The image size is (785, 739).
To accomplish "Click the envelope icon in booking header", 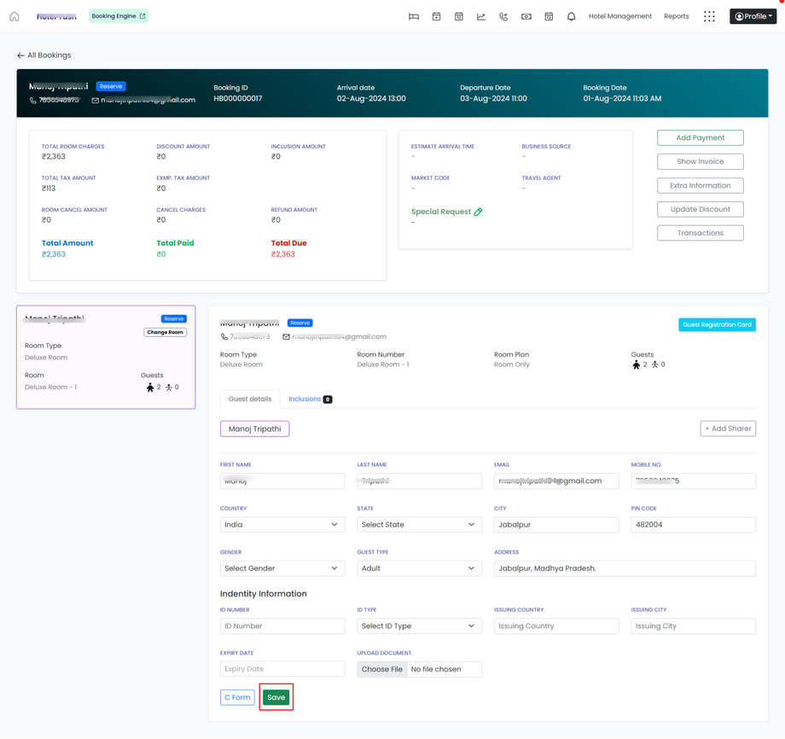I will pos(95,101).
